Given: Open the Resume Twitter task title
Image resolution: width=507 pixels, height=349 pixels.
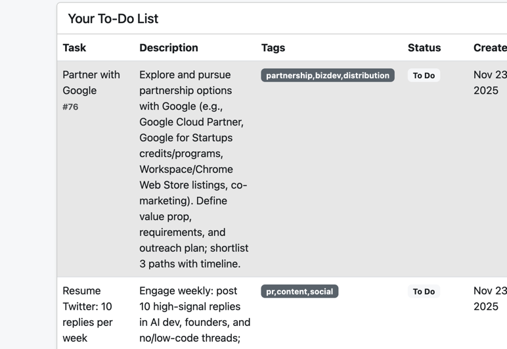Looking at the screenshot, I should pos(87,314).
